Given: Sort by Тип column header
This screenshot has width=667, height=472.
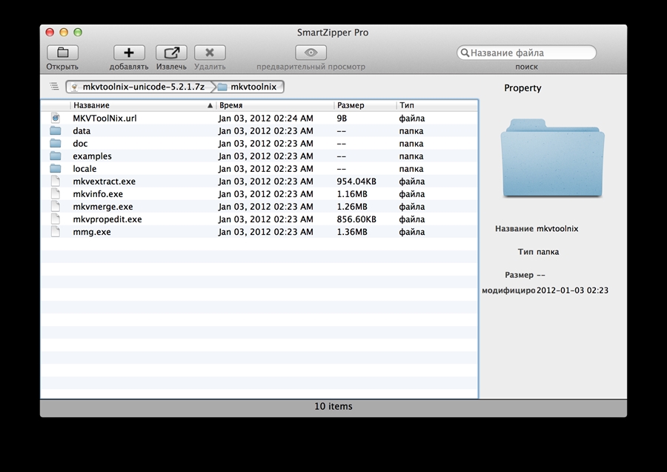Looking at the screenshot, I should coord(437,105).
